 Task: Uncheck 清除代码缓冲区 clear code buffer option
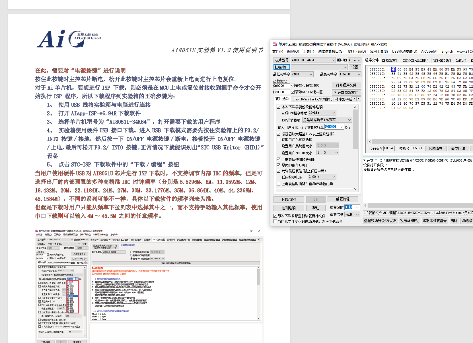[293, 85]
